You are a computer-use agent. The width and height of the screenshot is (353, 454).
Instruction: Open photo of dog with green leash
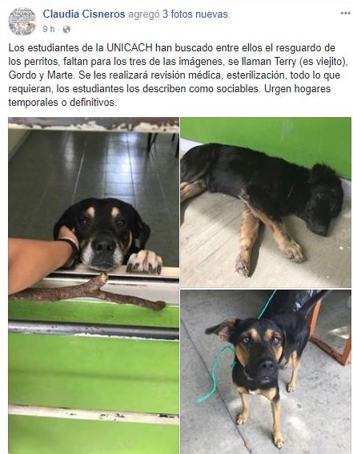tap(266, 372)
